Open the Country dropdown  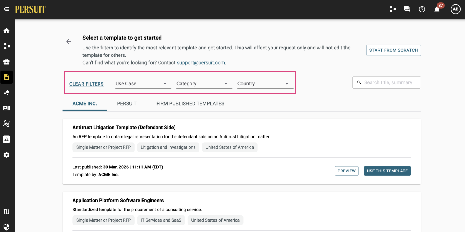click(x=265, y=84)
